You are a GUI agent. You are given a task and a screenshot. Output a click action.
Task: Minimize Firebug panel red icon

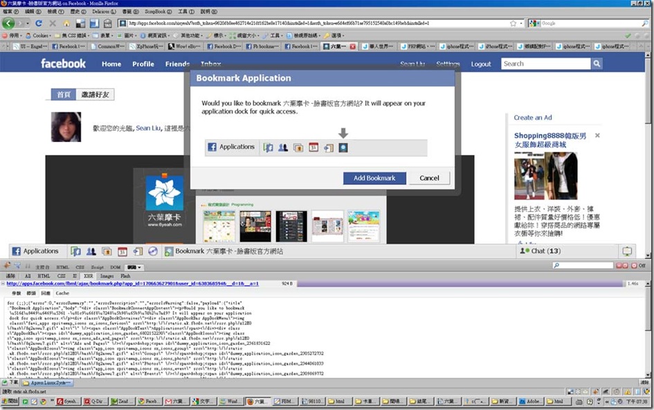pos(619,265)
